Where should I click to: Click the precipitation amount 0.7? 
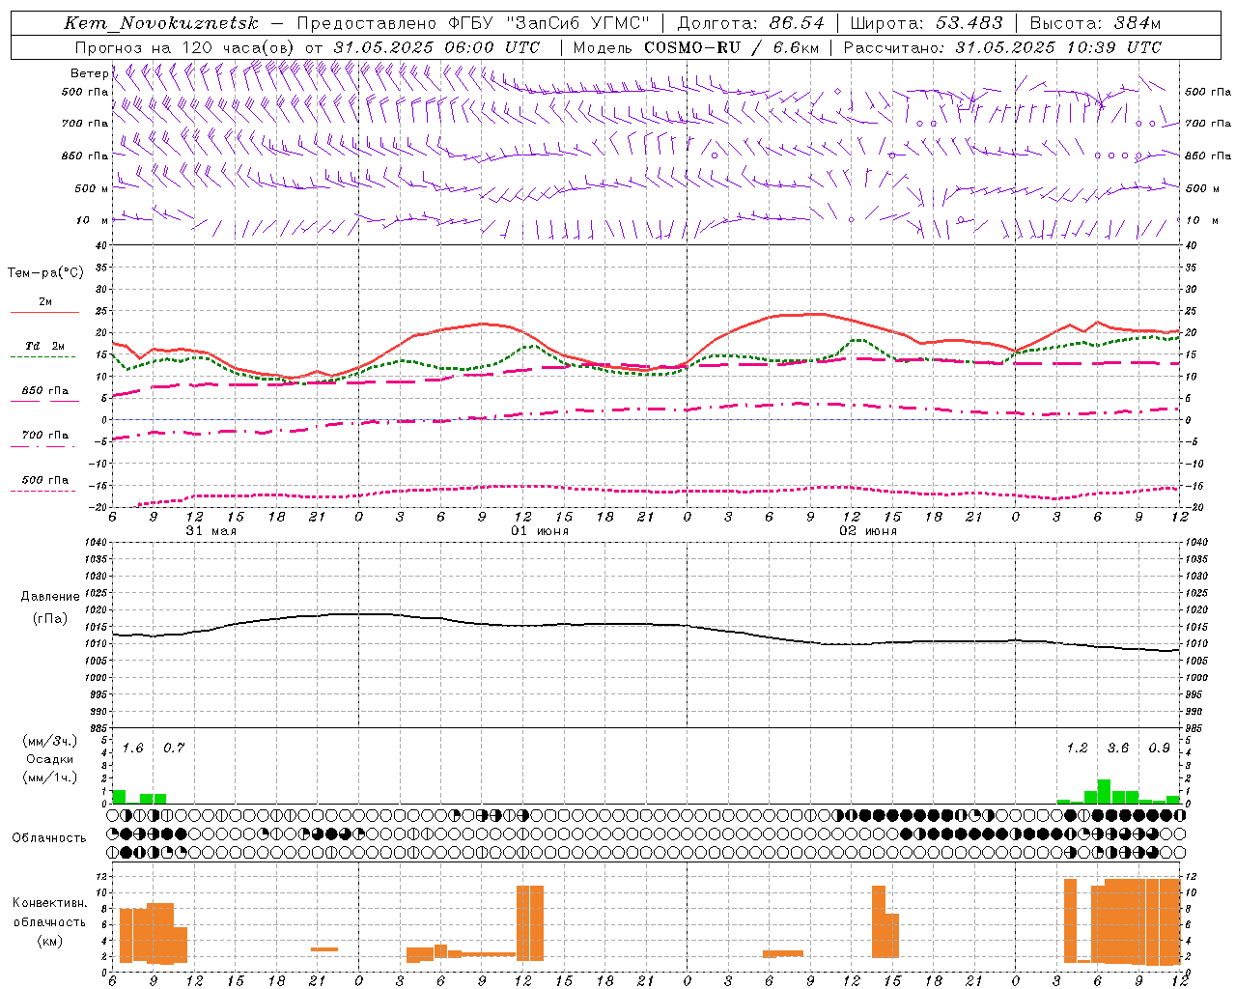pyautogui.click(x=174, y=749)
